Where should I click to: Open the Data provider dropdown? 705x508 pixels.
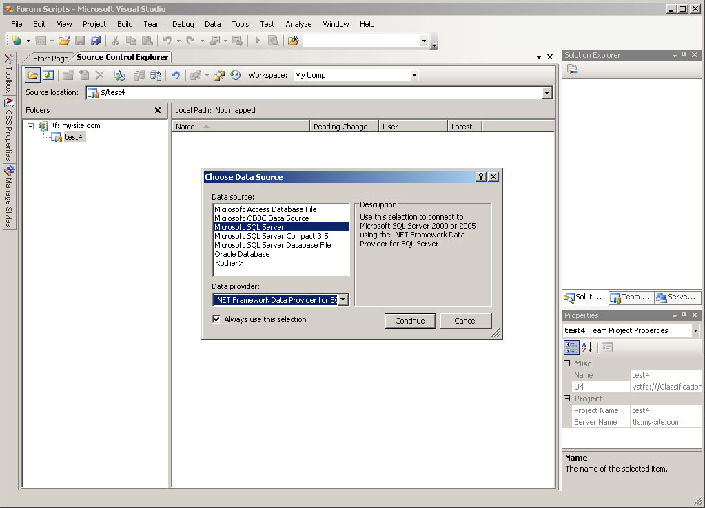[x=343, y=299]
